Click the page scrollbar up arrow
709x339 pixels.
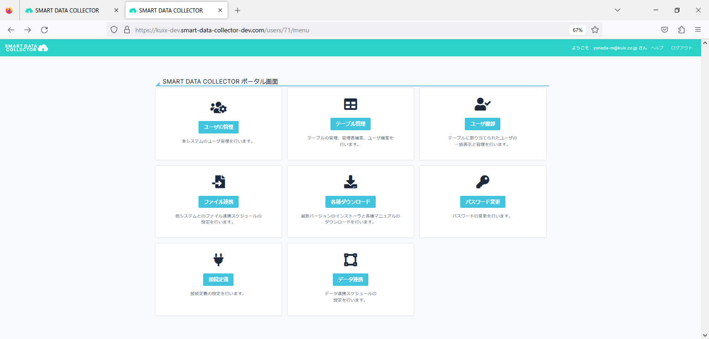(x=705, y=43)
